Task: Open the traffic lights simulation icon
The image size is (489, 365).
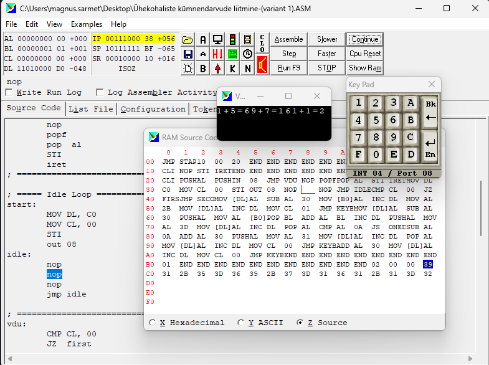Action: 232,40
